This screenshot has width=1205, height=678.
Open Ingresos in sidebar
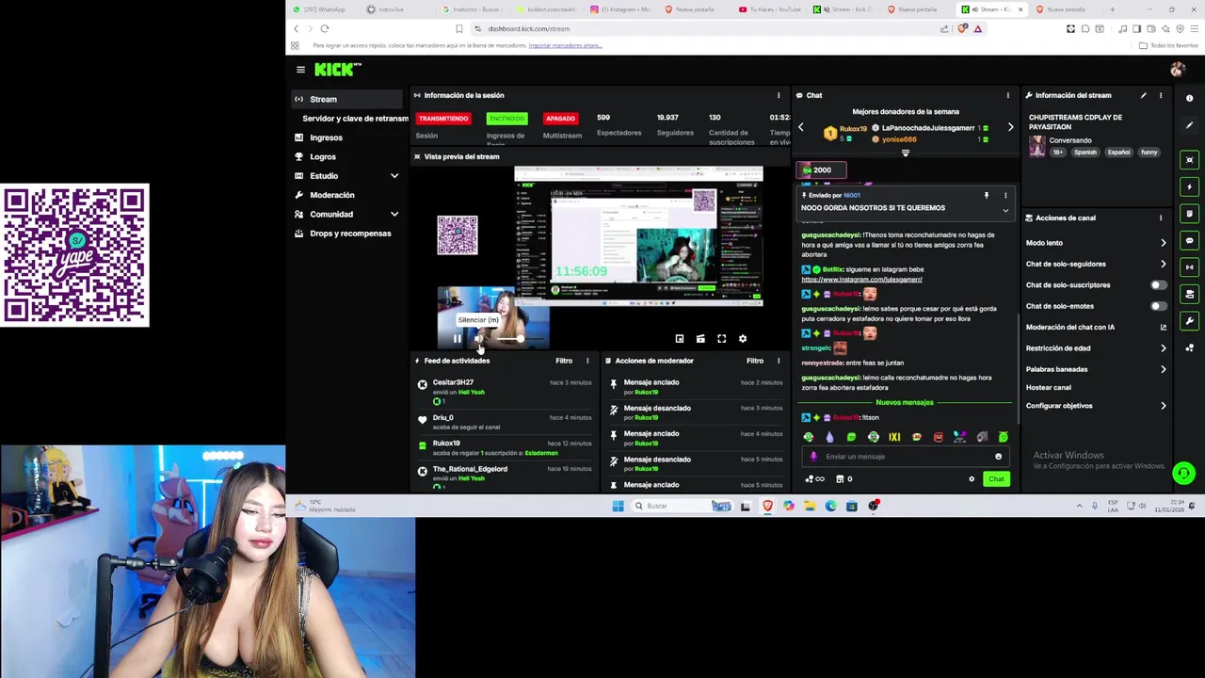click(x=327, y=137)
